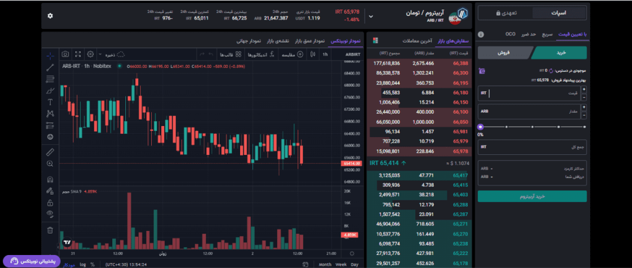Click compare (مقایسه) plus button
632x268 pixels.
pos(292,54)
